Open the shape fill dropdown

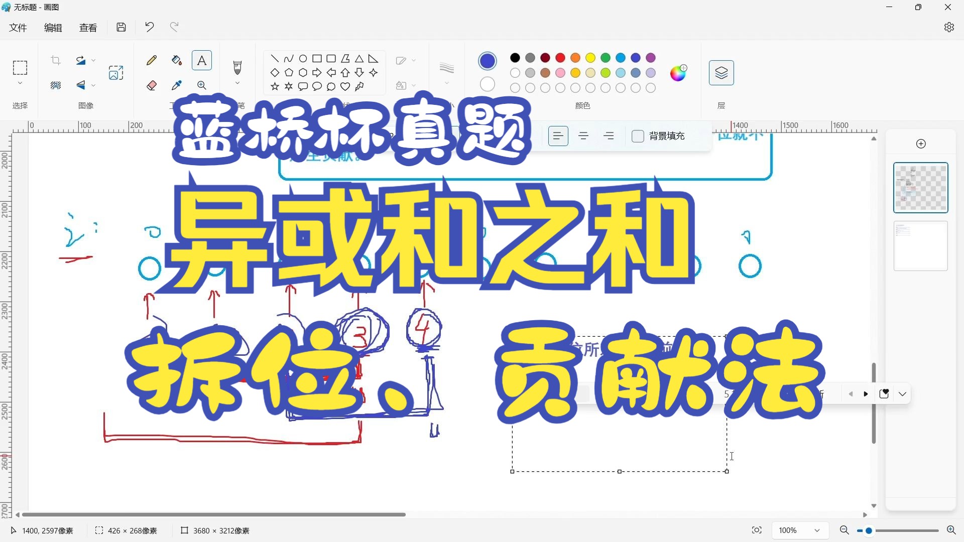pyautogui.click(x=414, y=85)
